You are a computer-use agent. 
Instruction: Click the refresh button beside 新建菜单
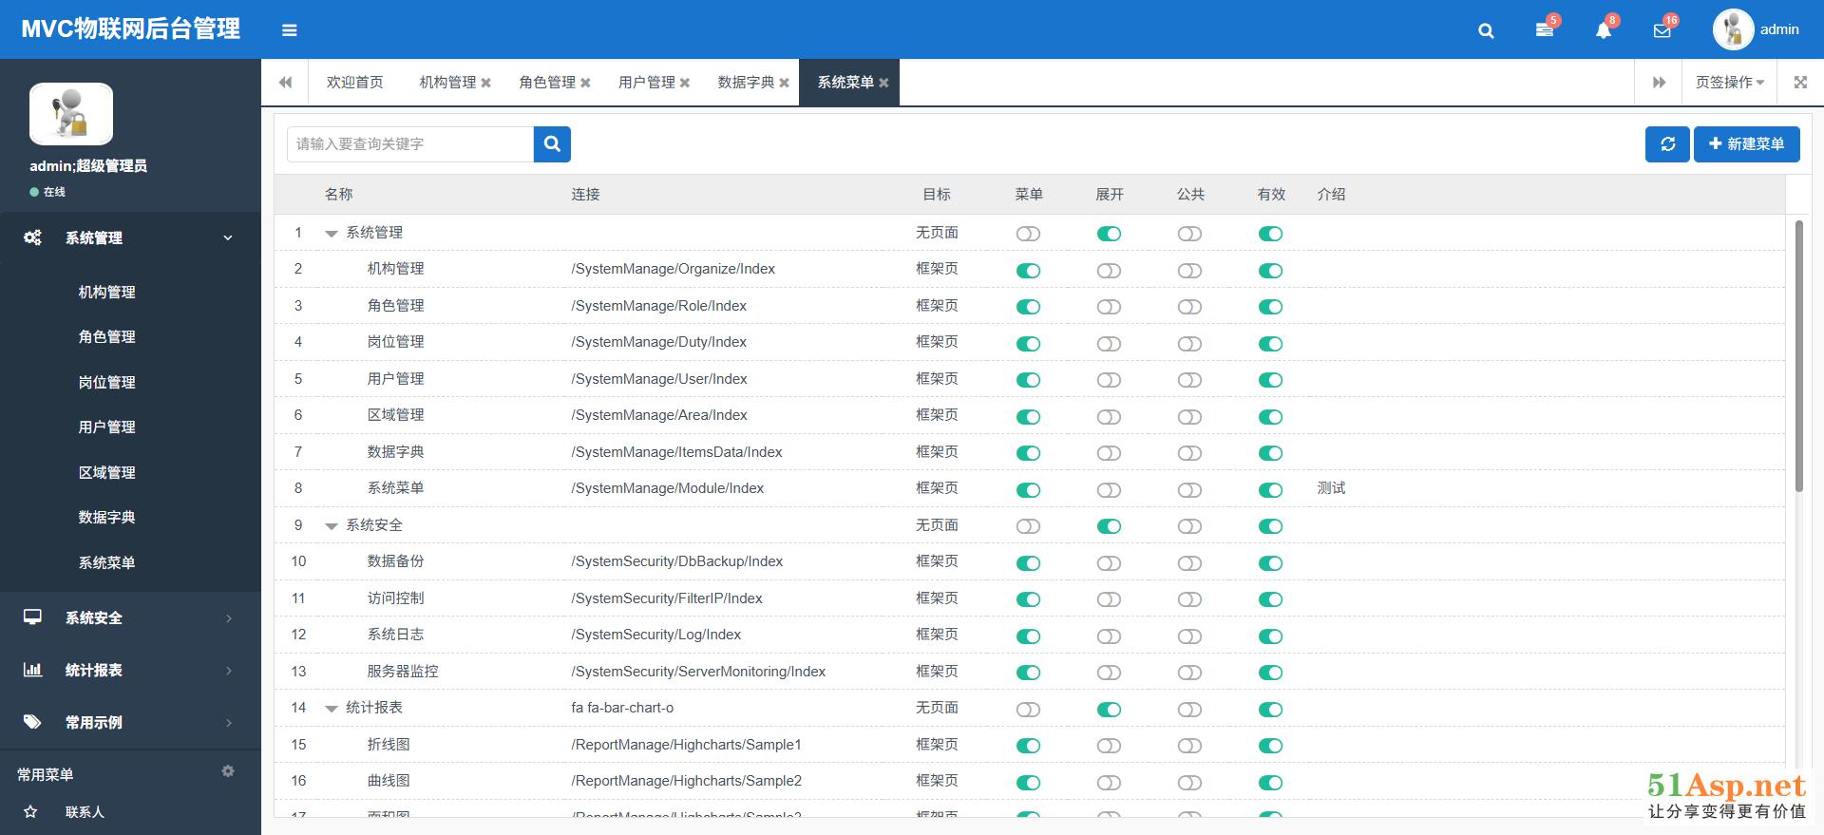pos(1667,144)
